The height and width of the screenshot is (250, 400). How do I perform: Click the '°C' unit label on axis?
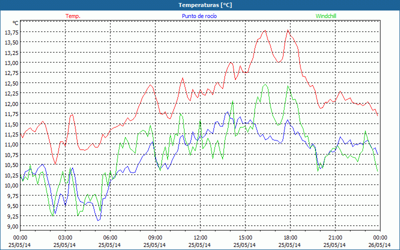pyautogui.click(x=15, y=23)
